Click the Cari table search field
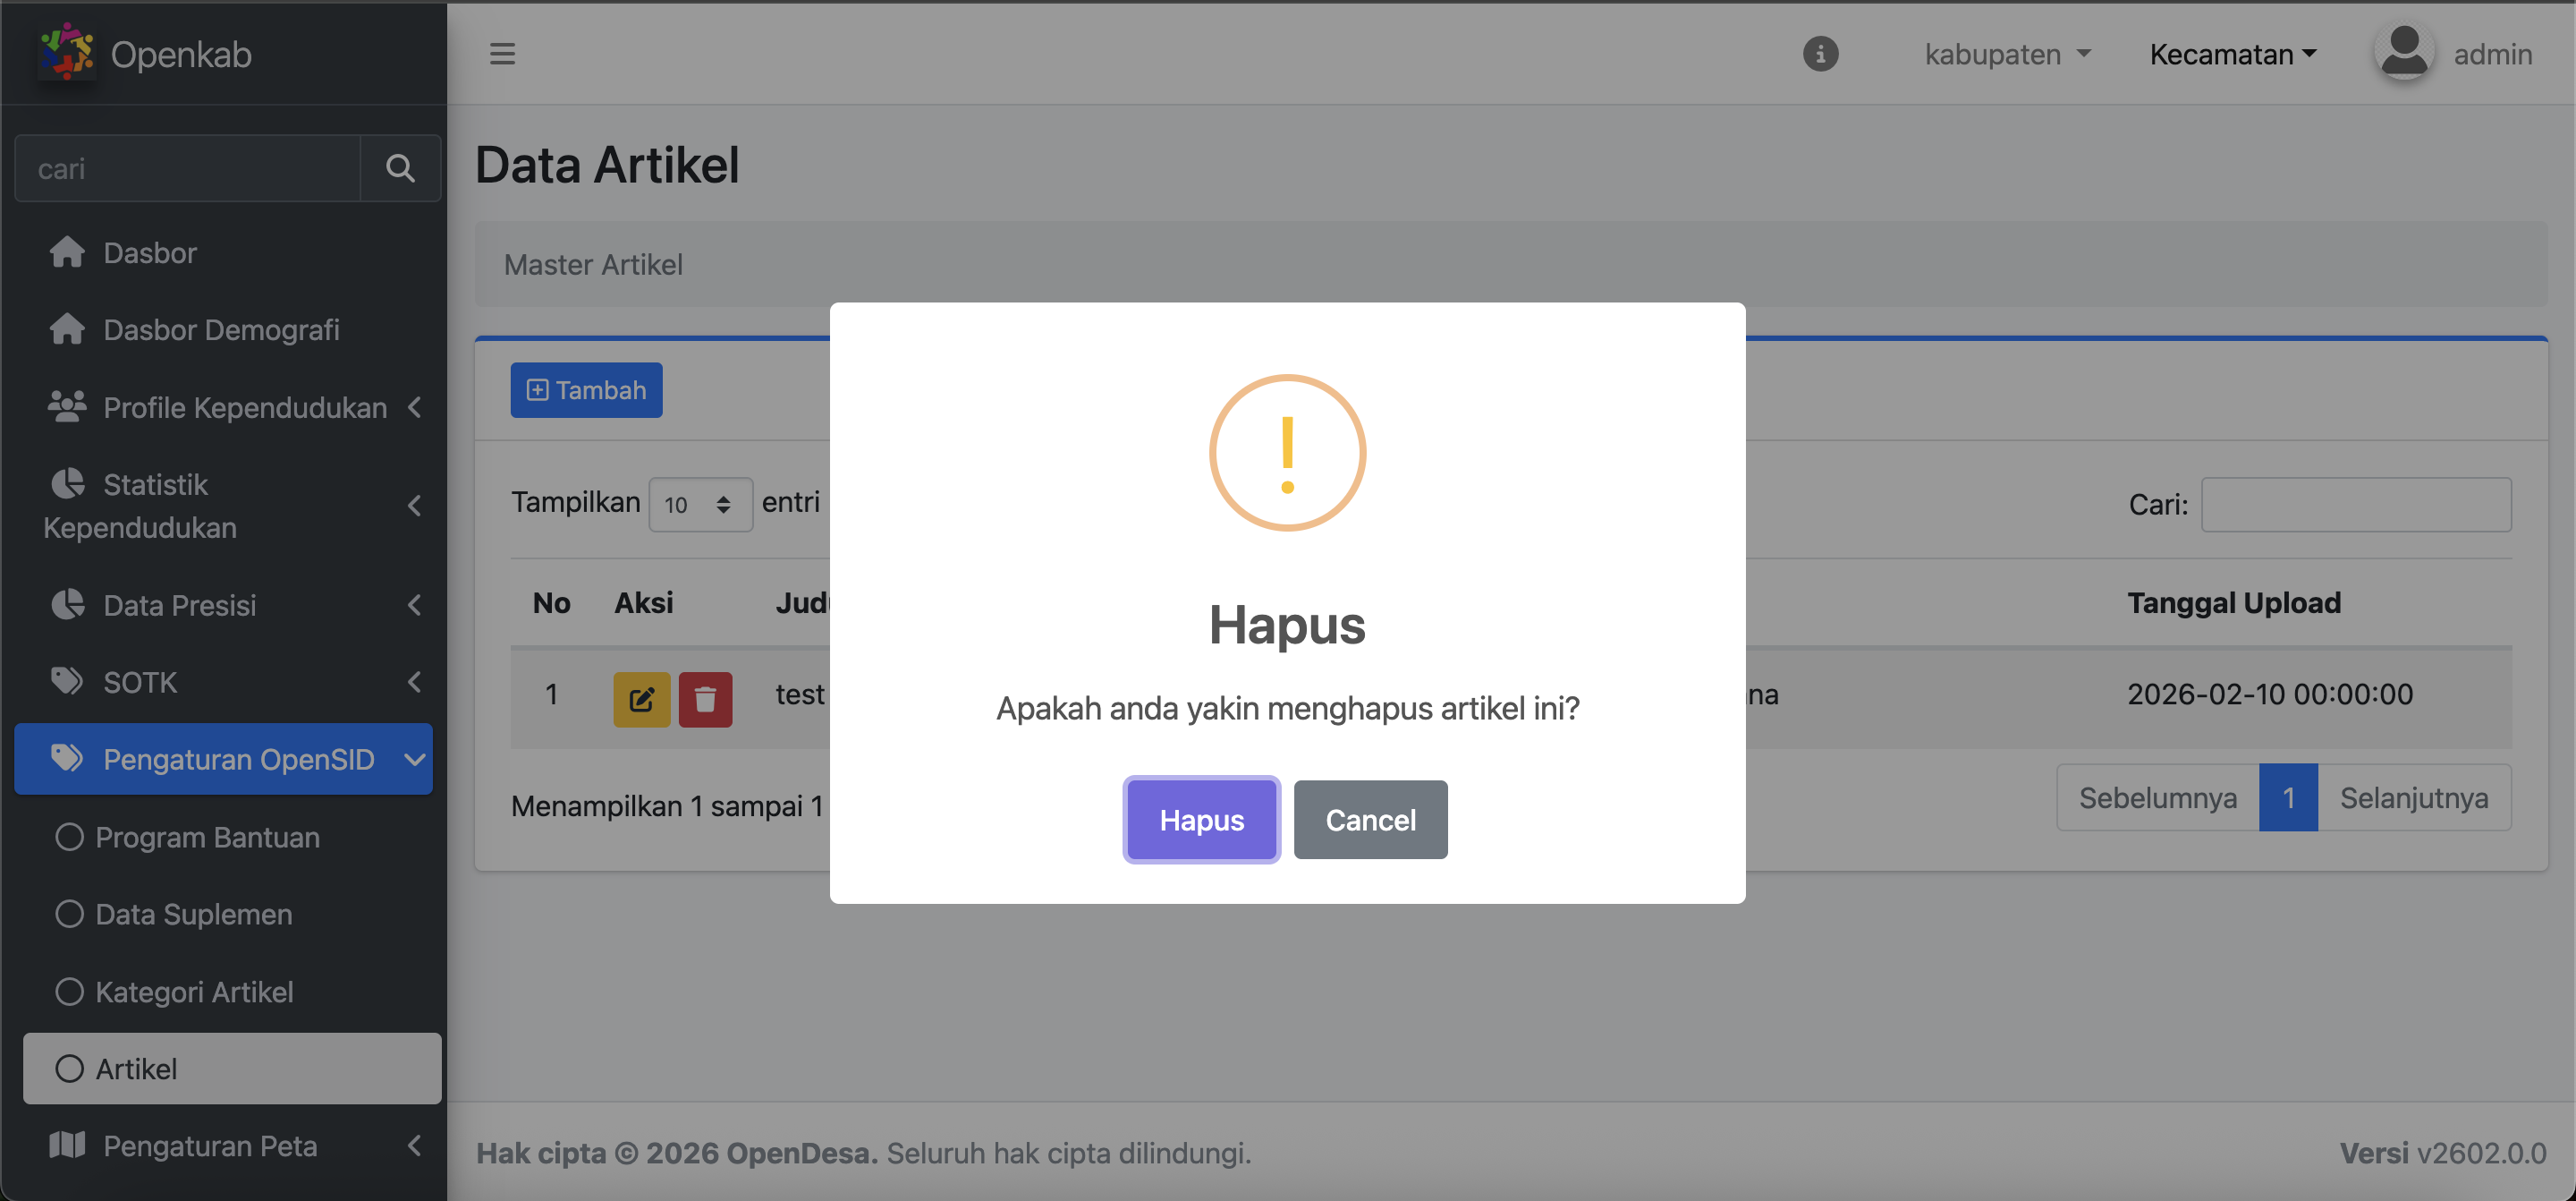The height and width of the screenshot is (1201, 2576). (x=2355, y=505)
